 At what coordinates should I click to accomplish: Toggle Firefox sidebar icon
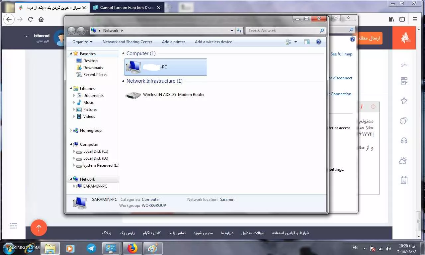pos(402,19)
